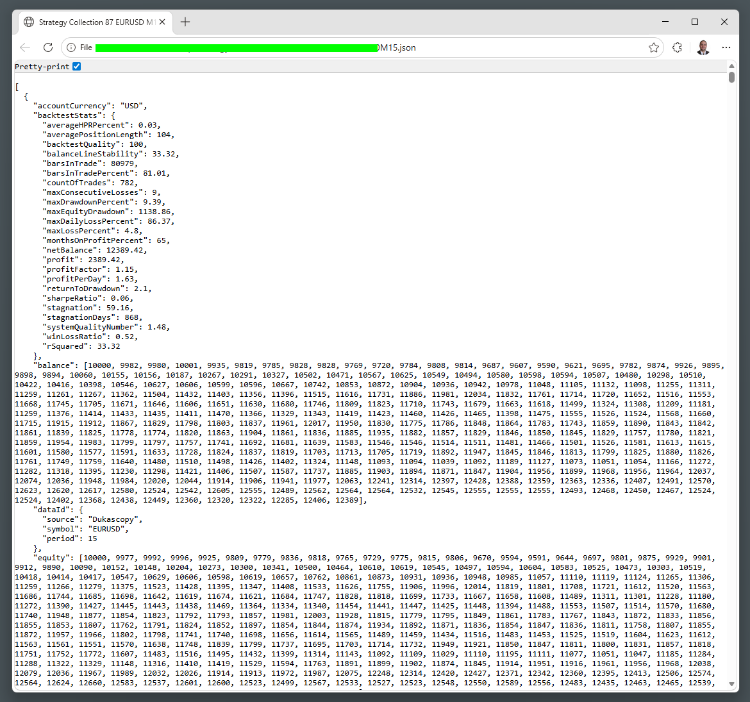Image resolution: width=750 pixels, height=702 pixels.
Task: Click the scrollbar down arrow
Action: pos(731,685)
